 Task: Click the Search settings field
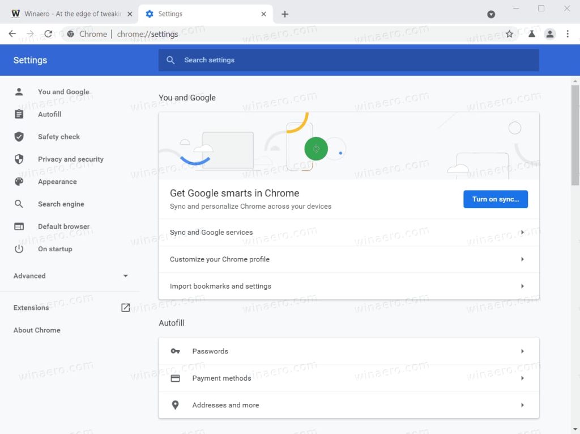[348, 60]
